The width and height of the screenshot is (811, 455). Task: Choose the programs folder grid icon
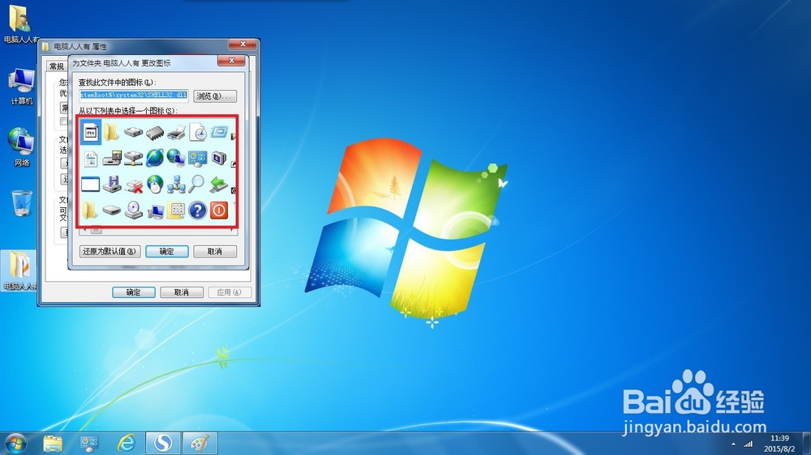(x=176, y=210)
